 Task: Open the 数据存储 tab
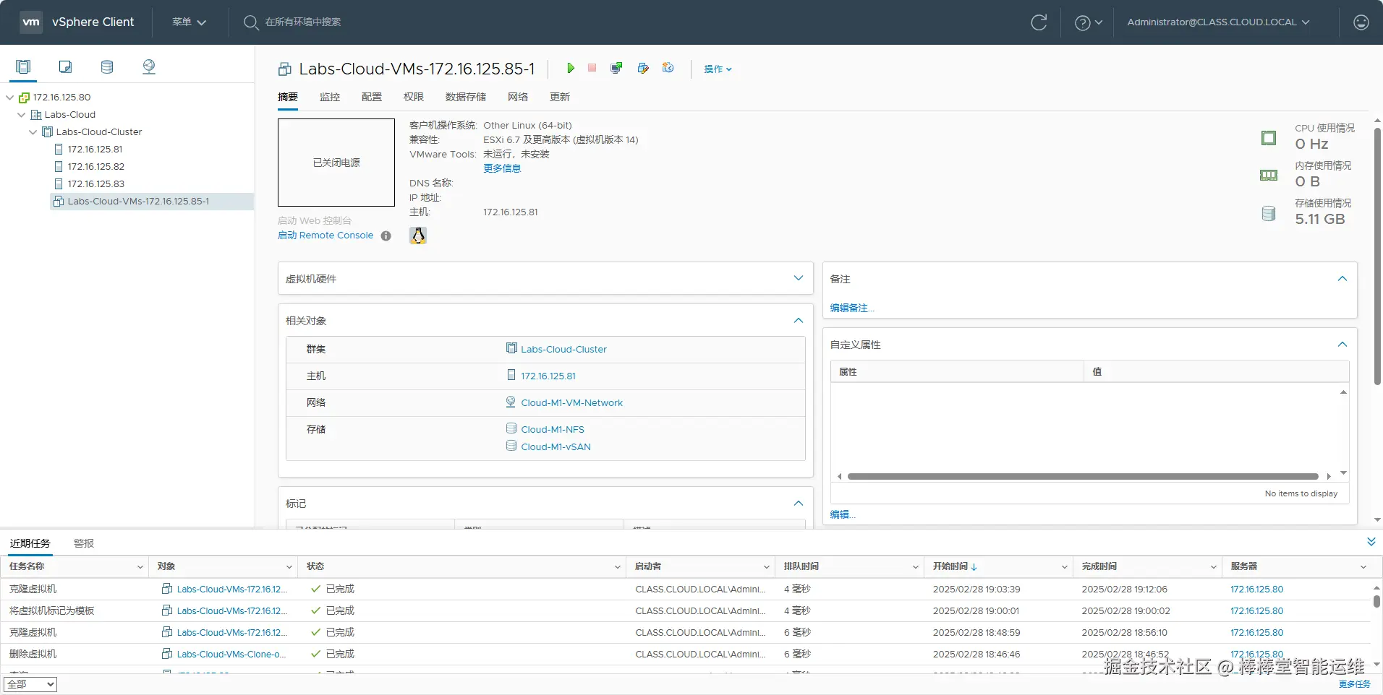click(466, 97)
